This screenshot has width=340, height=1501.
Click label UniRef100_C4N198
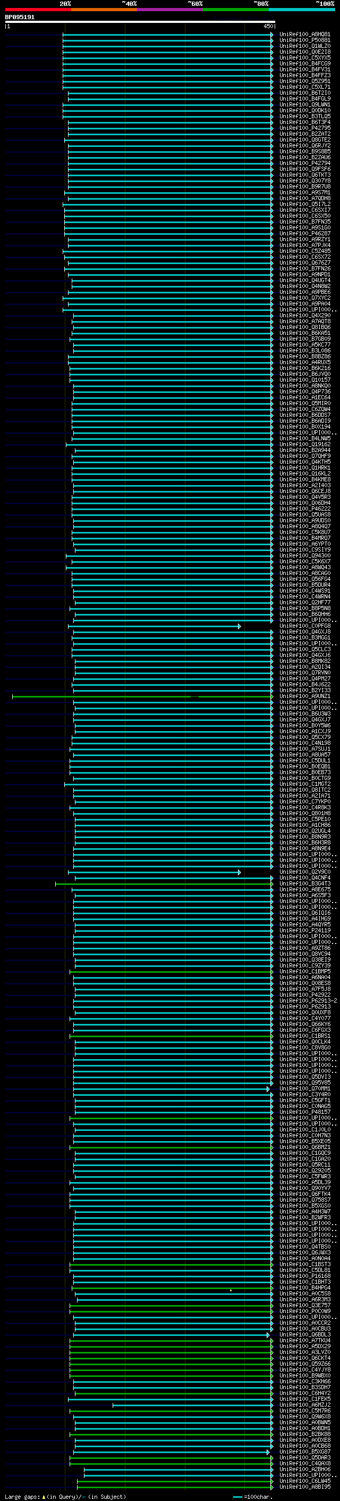click(x=304, y=743)
